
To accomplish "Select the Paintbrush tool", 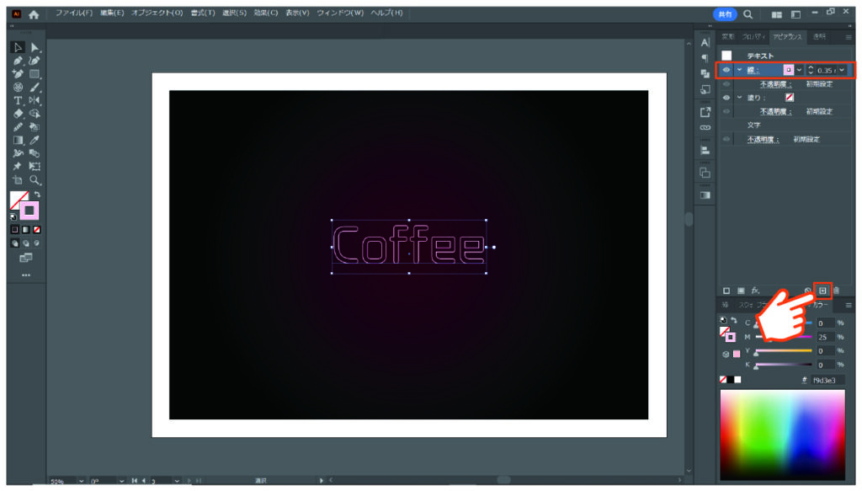I will pos(35,87).
